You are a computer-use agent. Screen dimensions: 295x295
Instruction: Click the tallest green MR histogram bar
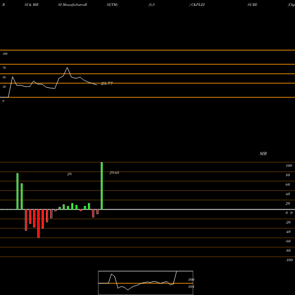coord(101,186)
